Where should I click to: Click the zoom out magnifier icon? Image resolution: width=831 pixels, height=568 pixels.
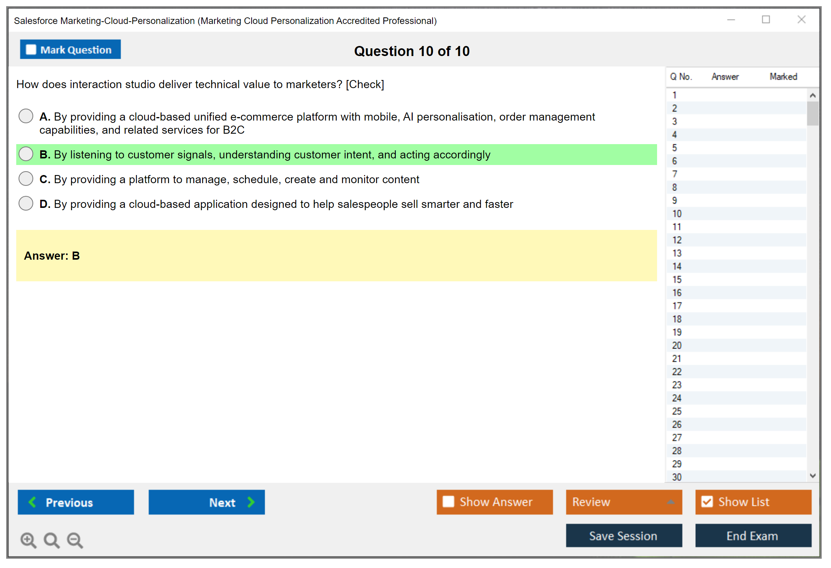click(x=75, y=540)
